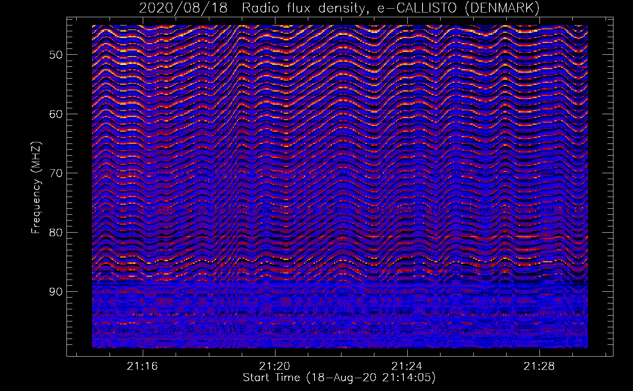The image size is (633, 391).
Task: Click the 21:16 time tick label
Action: pyautogui.click(x=142, y=366)
